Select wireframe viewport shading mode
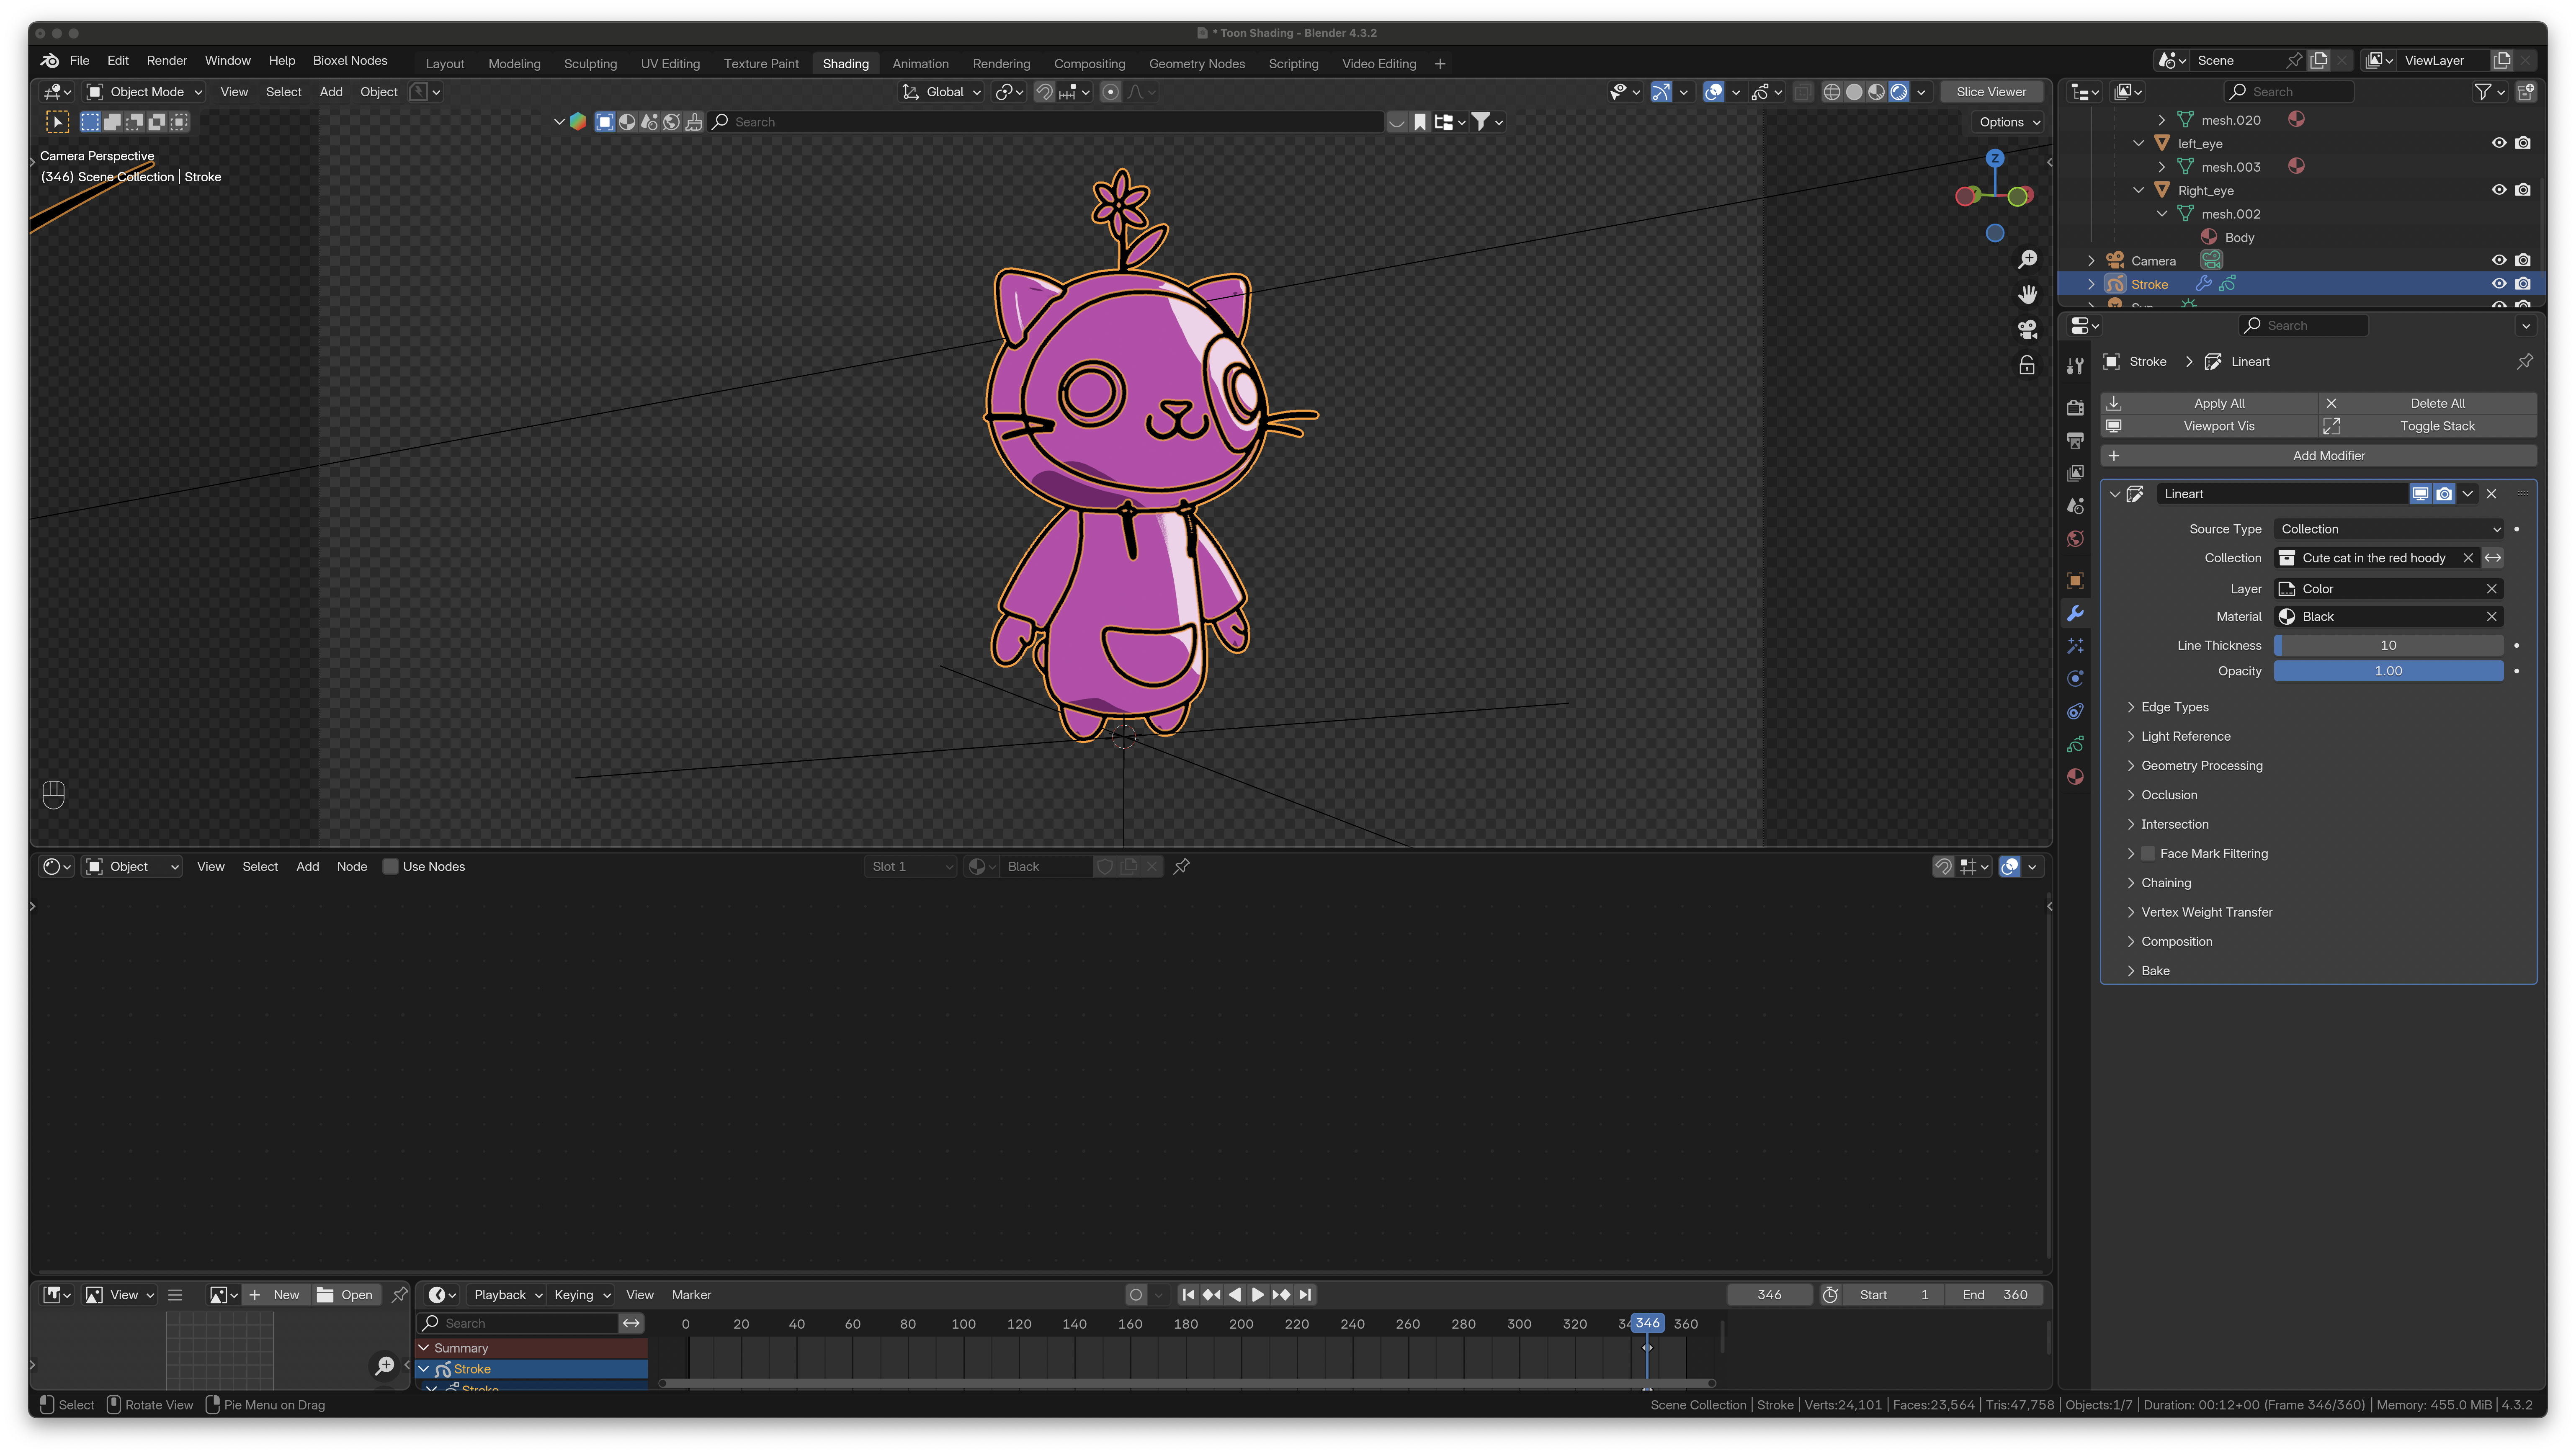 pos(1831,92)
